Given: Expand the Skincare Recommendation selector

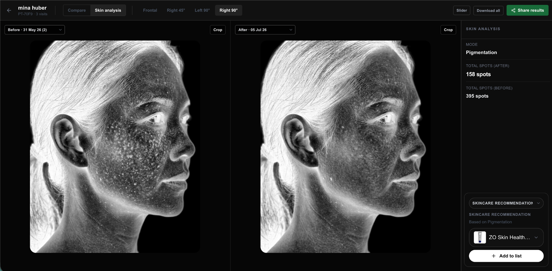Looking at the screenshot, I should coord(506,203).
